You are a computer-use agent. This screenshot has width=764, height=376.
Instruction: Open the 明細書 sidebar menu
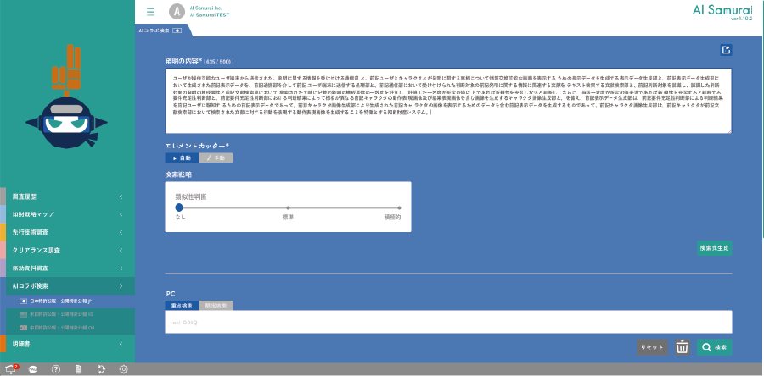pyautogui.click(x=68, y=344)
